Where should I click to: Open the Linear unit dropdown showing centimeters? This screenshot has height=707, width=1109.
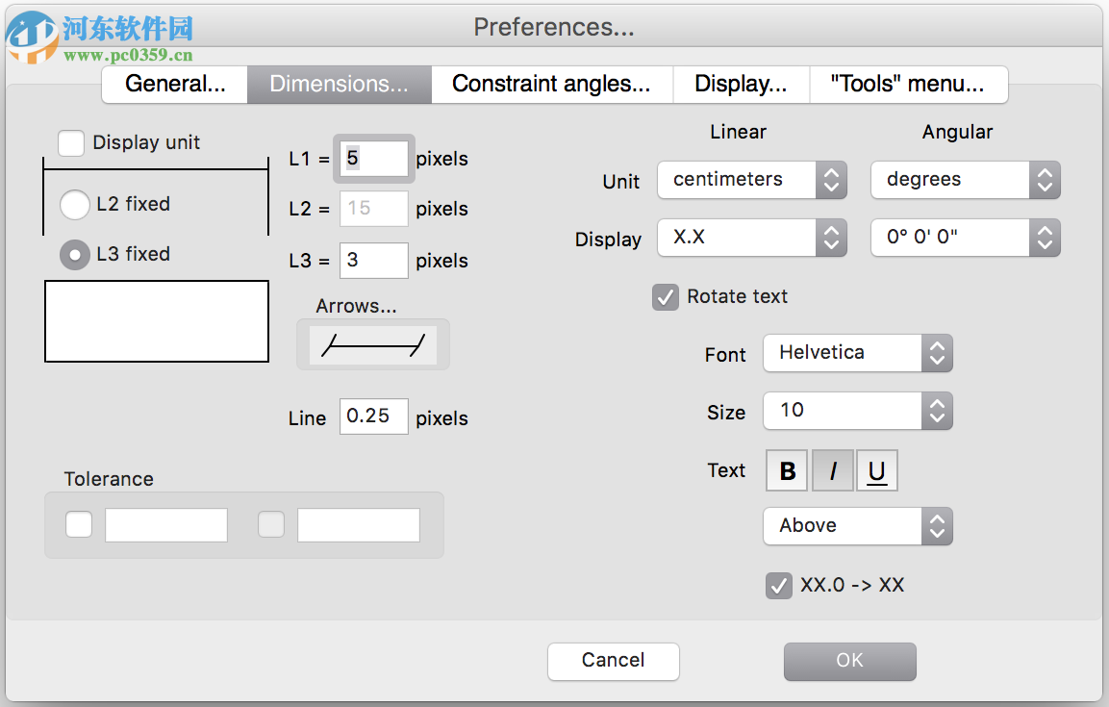pyautogui.click(x=751, y=180)
